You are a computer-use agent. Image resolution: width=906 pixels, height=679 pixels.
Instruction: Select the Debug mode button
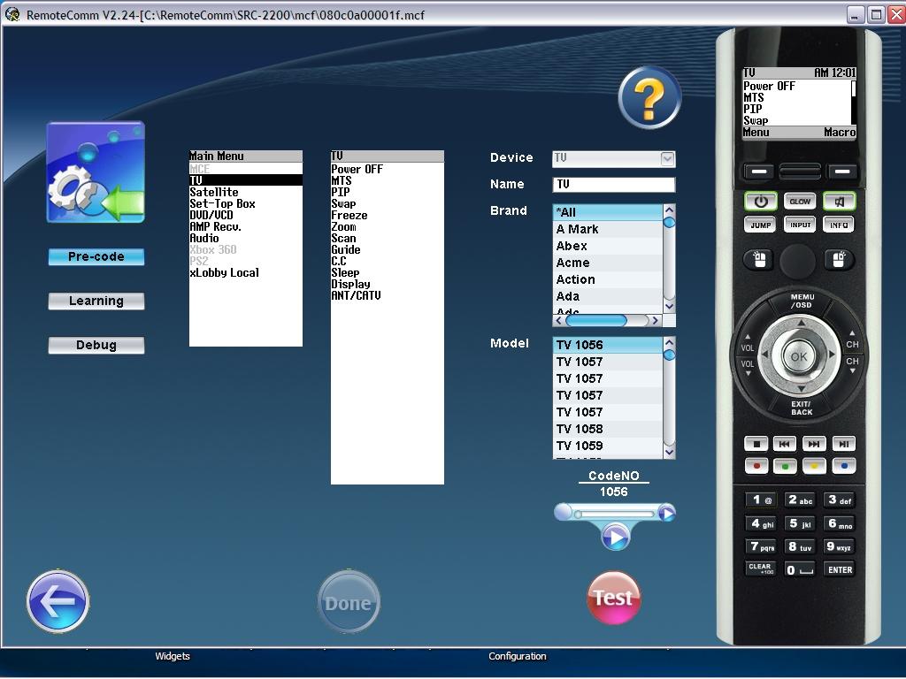point(96,346)
